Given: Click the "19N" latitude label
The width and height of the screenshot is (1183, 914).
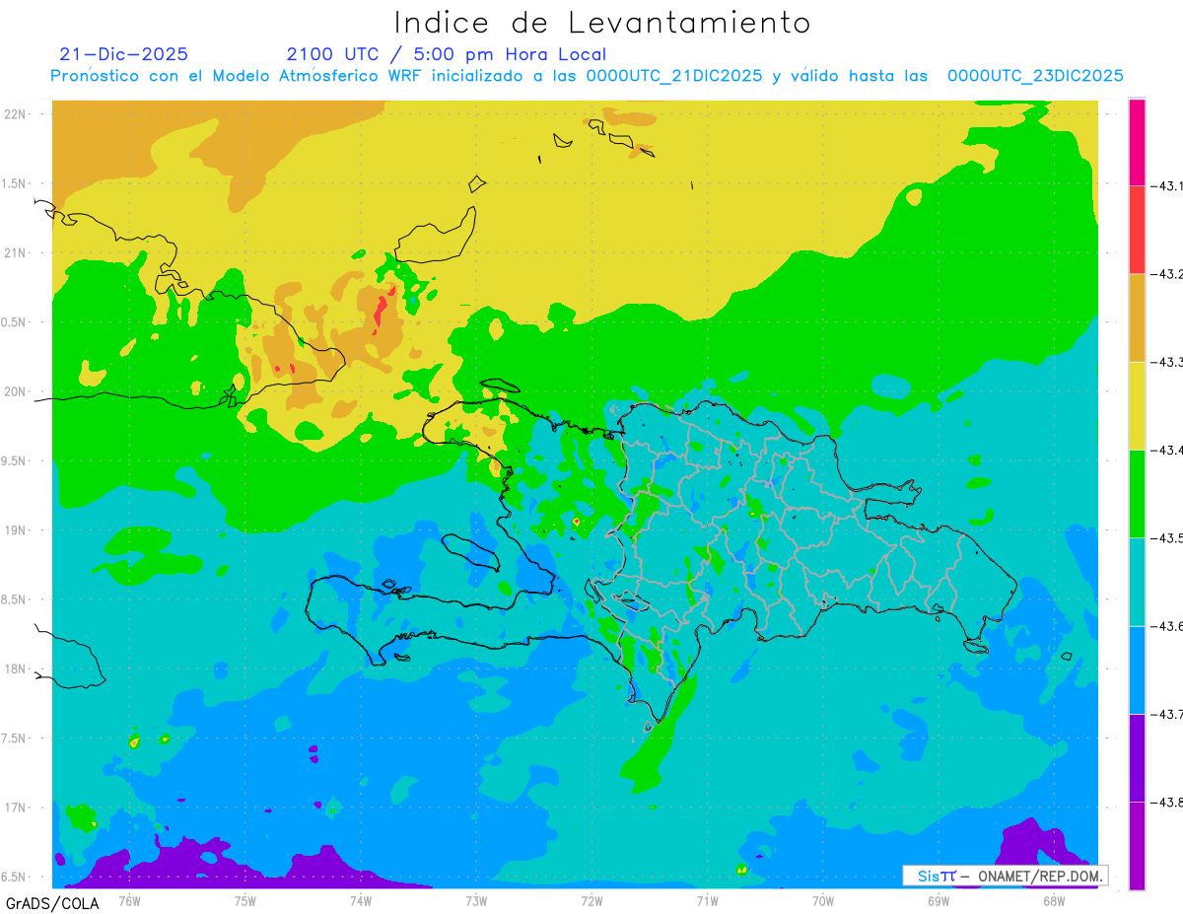Looking at the screenshot, I should 15,529.
